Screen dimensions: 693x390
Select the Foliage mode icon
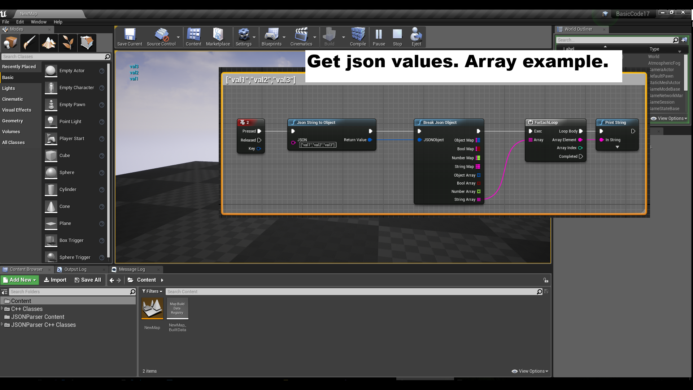click(x=67, y=43)
